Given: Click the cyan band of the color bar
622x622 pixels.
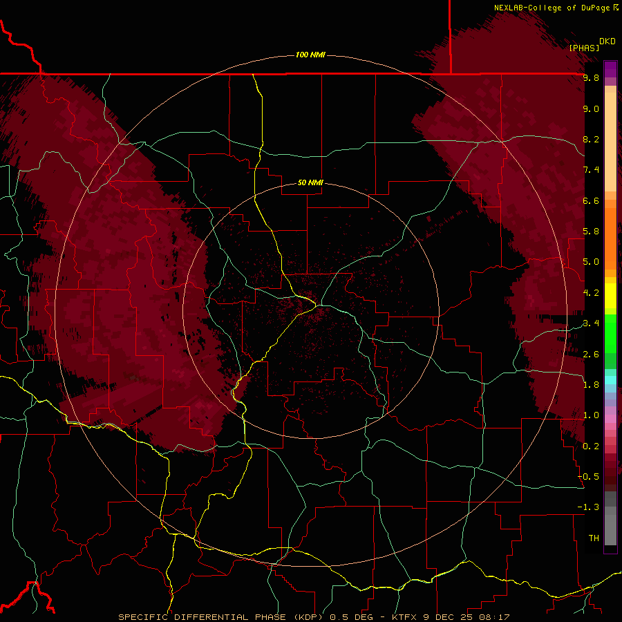Looking at the screenshot, I should pyautogui.click(x=610, y=380).
